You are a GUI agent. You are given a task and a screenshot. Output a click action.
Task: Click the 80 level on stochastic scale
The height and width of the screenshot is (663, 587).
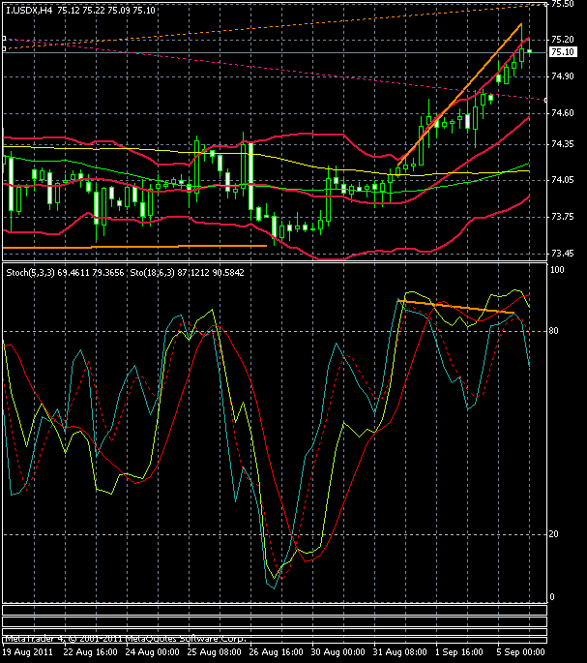(x=553, y=331)
